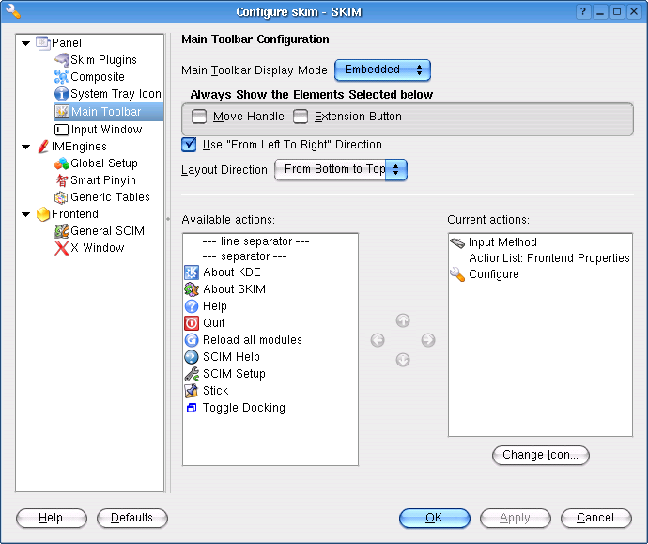Screen dimensions: 648x544
Task: Click the Input Window icon
Action: tap(62, 130)
